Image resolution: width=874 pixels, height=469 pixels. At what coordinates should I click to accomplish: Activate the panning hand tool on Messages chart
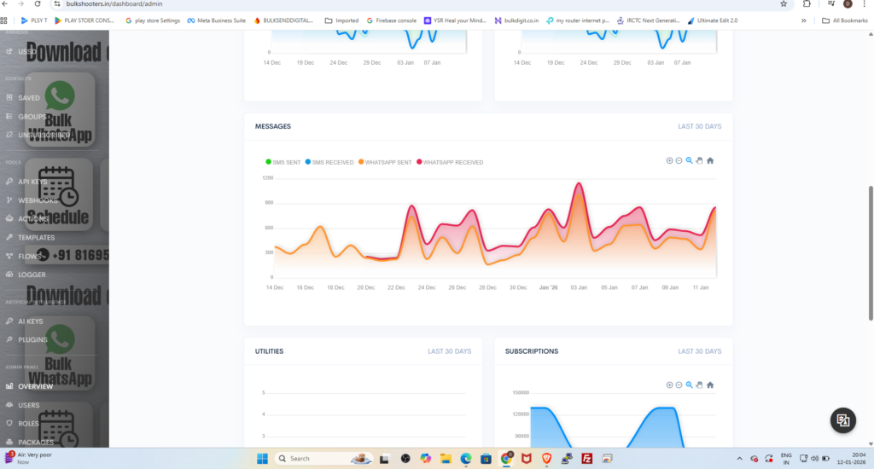(699, 160)
